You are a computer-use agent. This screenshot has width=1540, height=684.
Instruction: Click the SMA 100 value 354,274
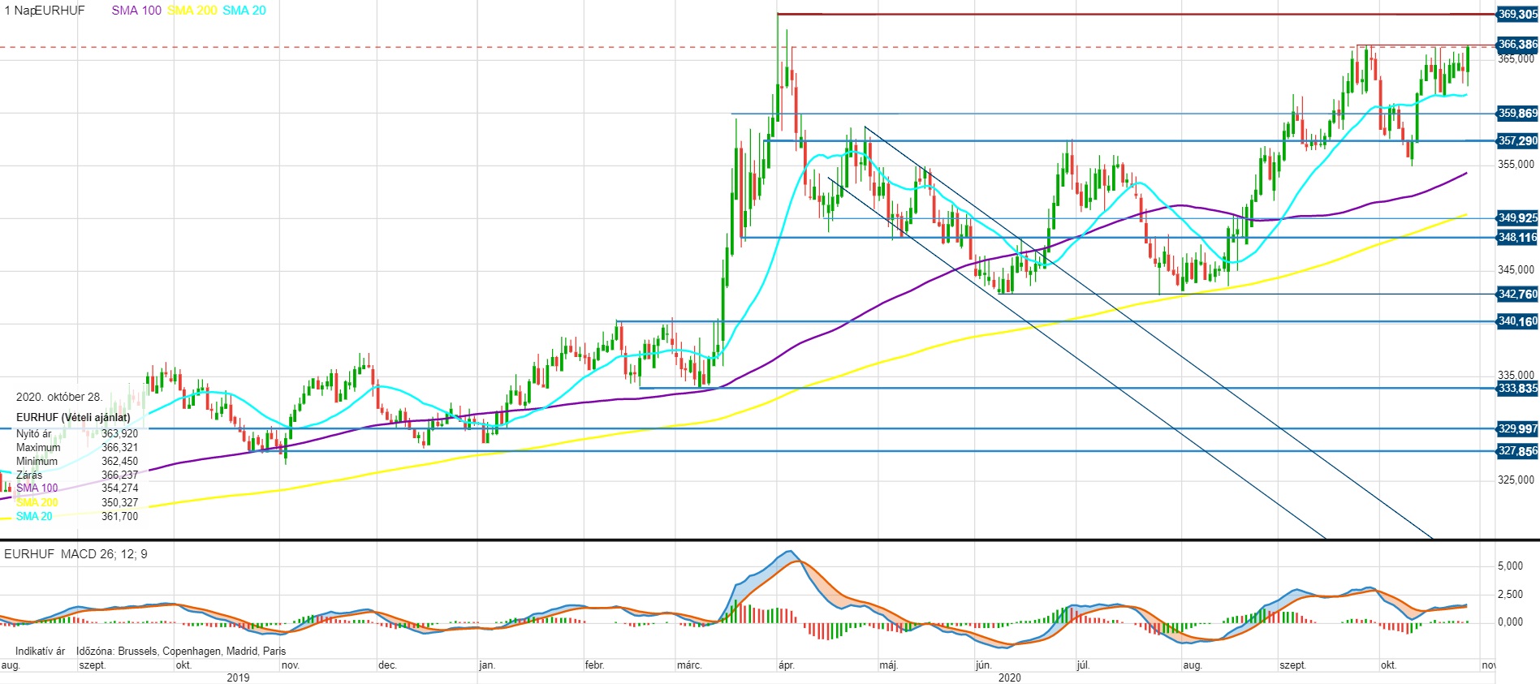[119, 488]
